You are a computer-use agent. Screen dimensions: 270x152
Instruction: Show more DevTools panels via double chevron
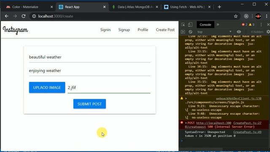tap(218, 24)
